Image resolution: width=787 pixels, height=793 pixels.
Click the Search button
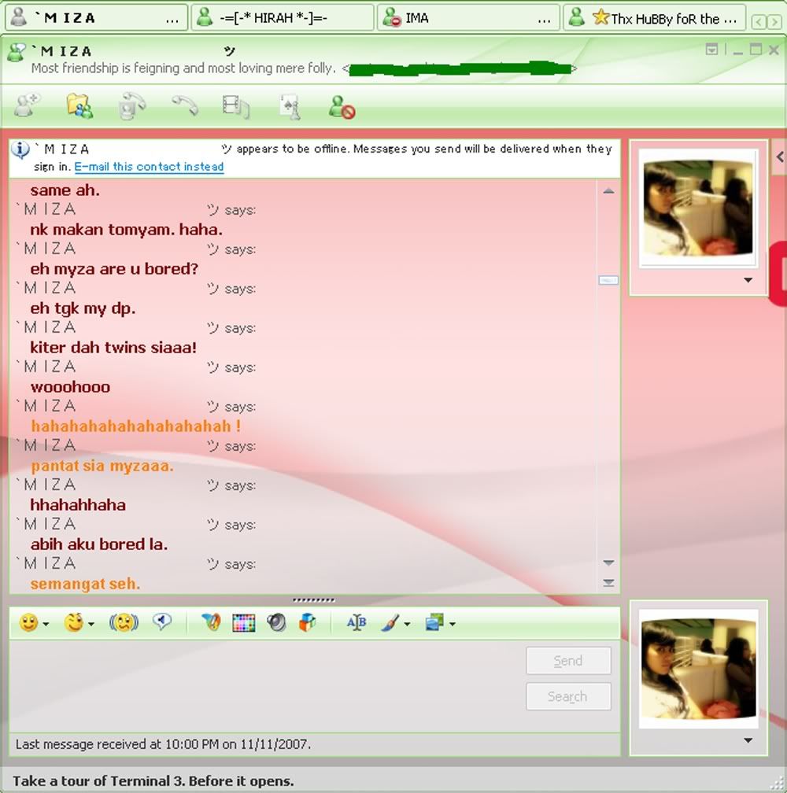tap(567, 696)
